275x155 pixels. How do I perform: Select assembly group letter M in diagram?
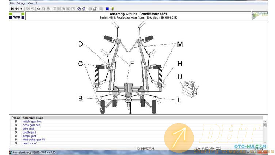click(180, 44)
